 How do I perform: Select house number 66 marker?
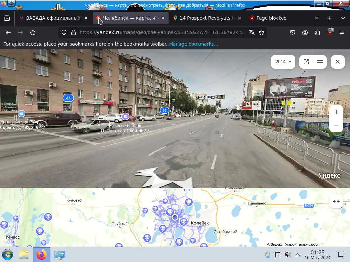click(164, 110)
